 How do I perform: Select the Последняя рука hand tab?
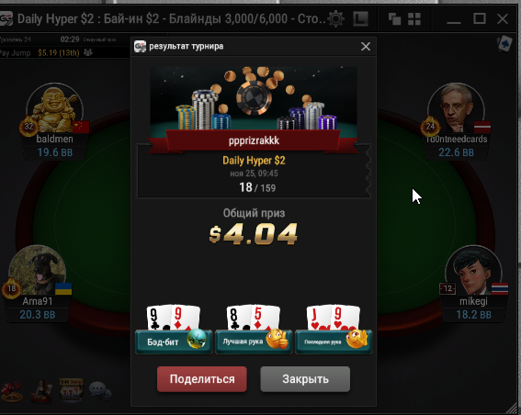pos(334,342)
